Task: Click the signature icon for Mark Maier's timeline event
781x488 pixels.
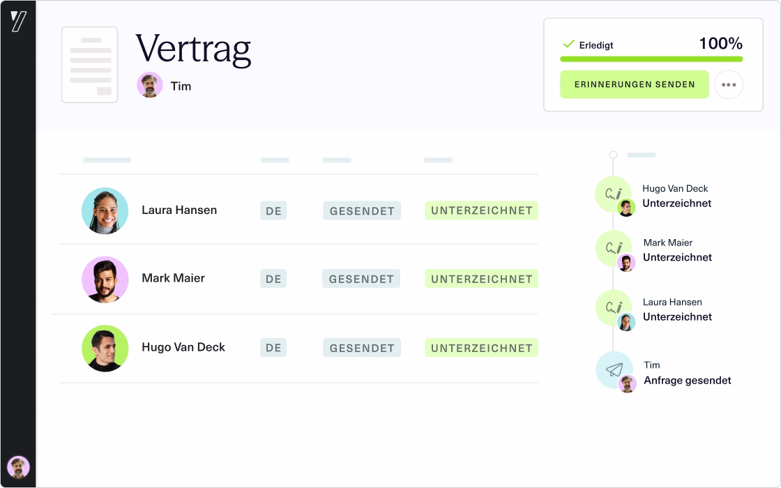Action: click(x=613, y=247)
